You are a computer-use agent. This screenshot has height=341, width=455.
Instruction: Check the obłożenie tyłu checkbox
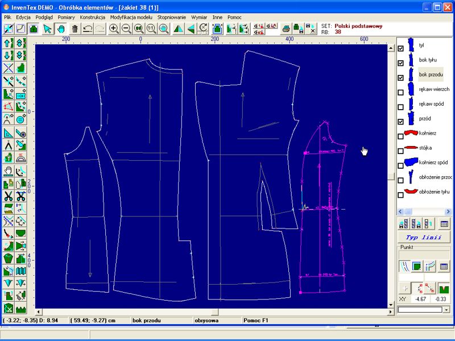(x=401, y=195)
